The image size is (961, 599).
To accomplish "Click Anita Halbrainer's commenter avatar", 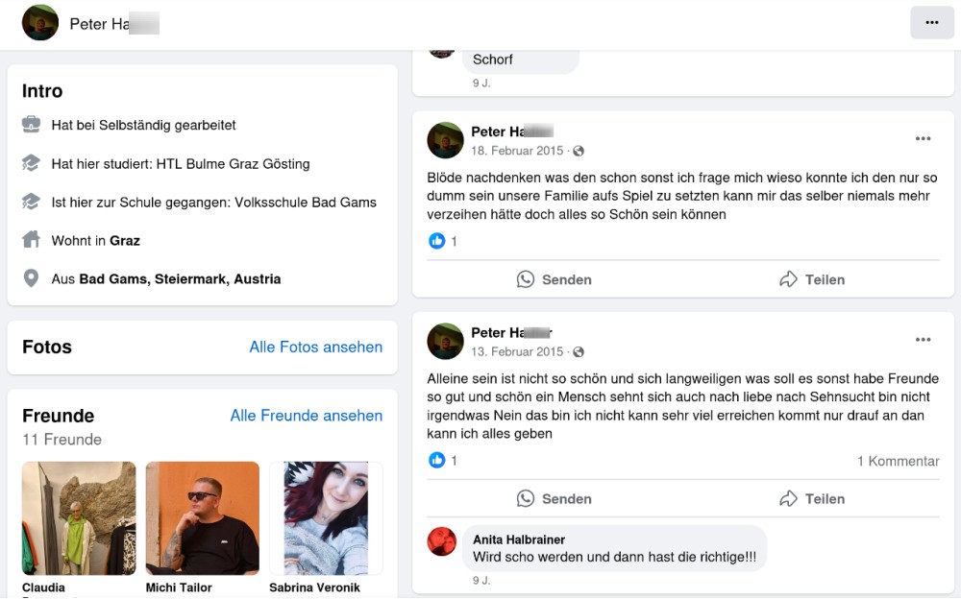I will pyautogui.click(x=442, y=541).
